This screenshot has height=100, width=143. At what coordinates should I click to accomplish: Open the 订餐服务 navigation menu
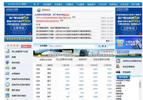click(x=69, y=4)
